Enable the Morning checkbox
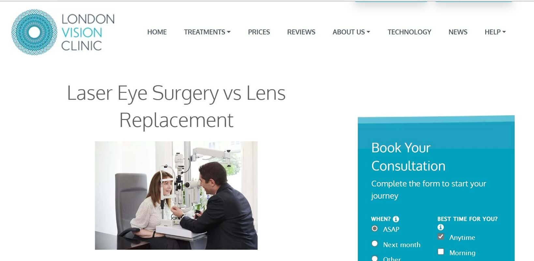Viewport: 534px width, 261px height. (441, 252)
